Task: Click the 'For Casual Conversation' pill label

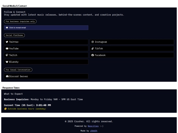Action: point(18,70)
